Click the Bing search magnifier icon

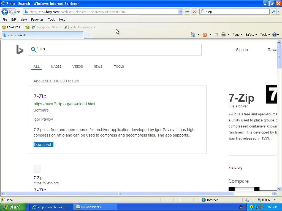pos(33,49)
